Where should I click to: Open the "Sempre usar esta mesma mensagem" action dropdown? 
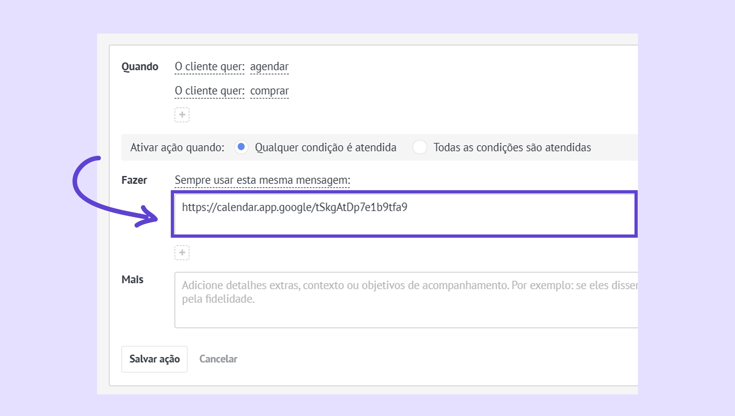tap(262, 180)
